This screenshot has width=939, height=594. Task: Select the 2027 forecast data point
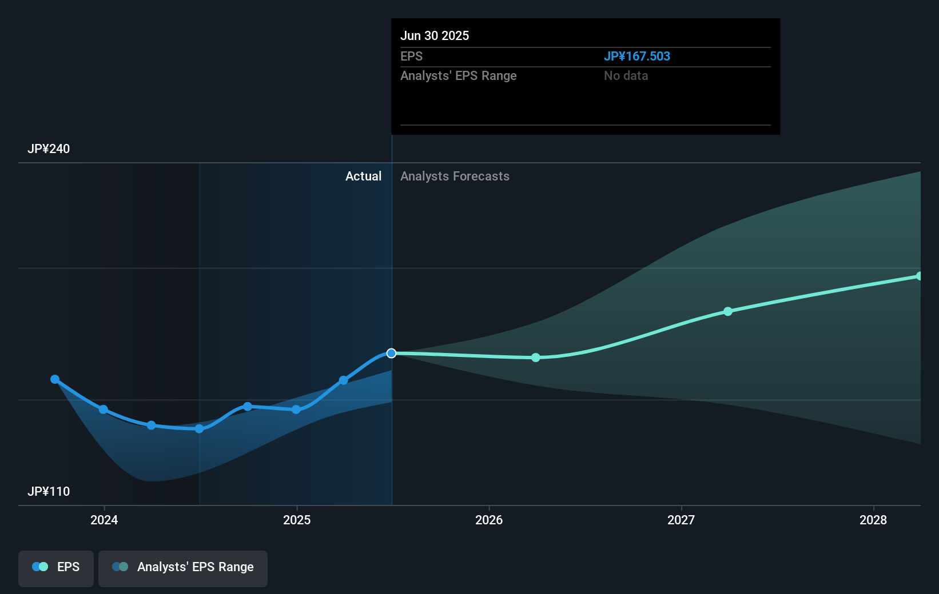[727, 311]
